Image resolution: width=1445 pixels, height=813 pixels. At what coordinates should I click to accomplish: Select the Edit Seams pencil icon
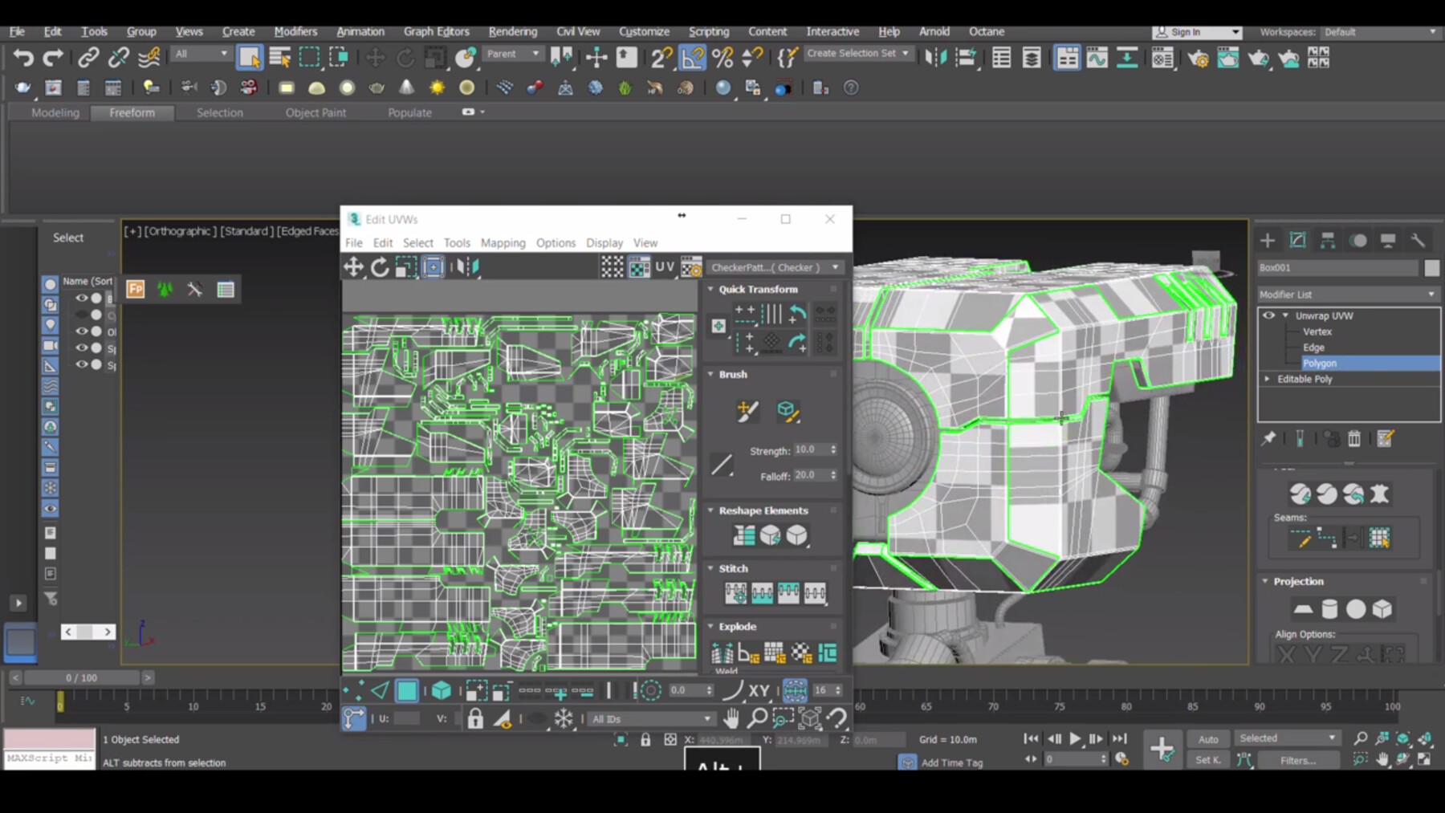[1300, 539]
